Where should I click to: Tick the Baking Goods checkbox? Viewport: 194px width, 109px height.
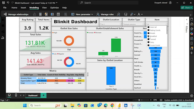148,30
